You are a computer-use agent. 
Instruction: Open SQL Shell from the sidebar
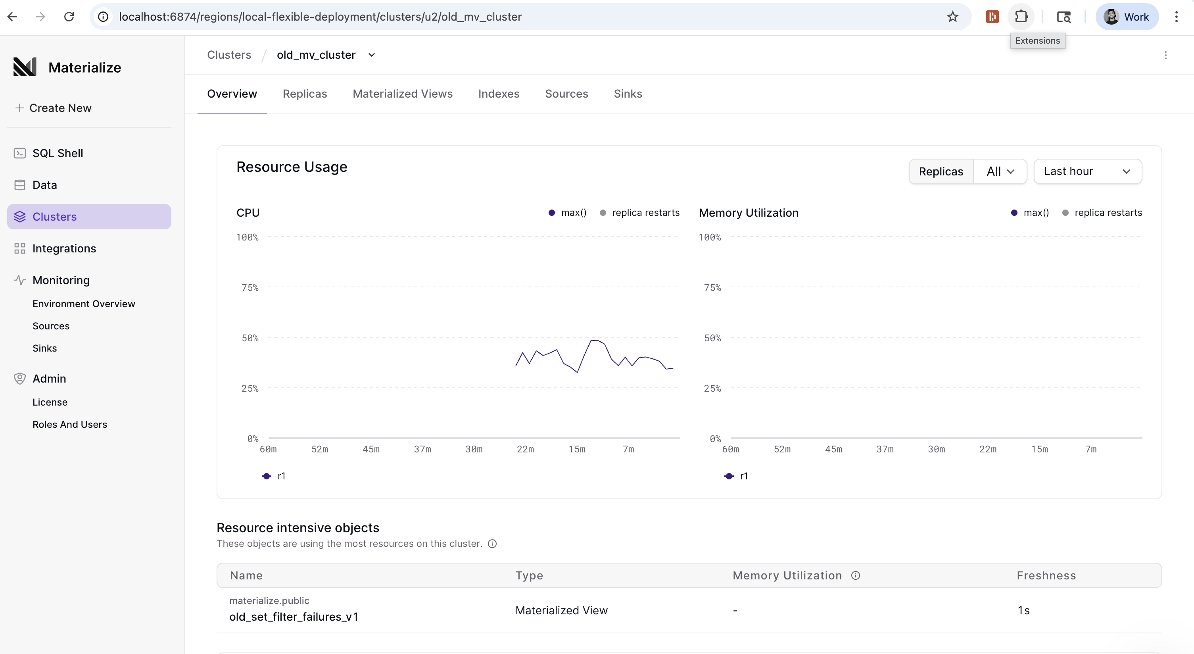pos(89,153)
